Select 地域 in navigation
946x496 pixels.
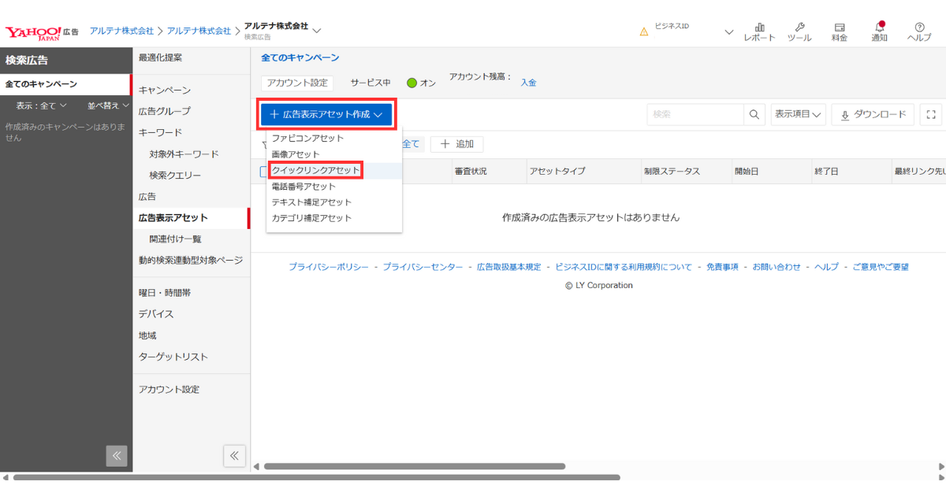click(147, 335)
